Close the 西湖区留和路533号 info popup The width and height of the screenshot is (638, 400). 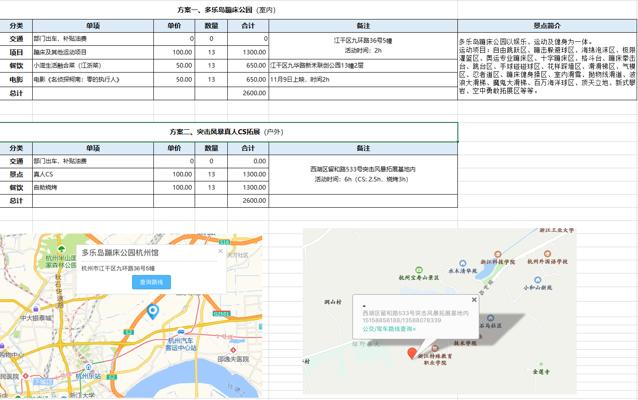pyautogui.click(x=474, y=300)
